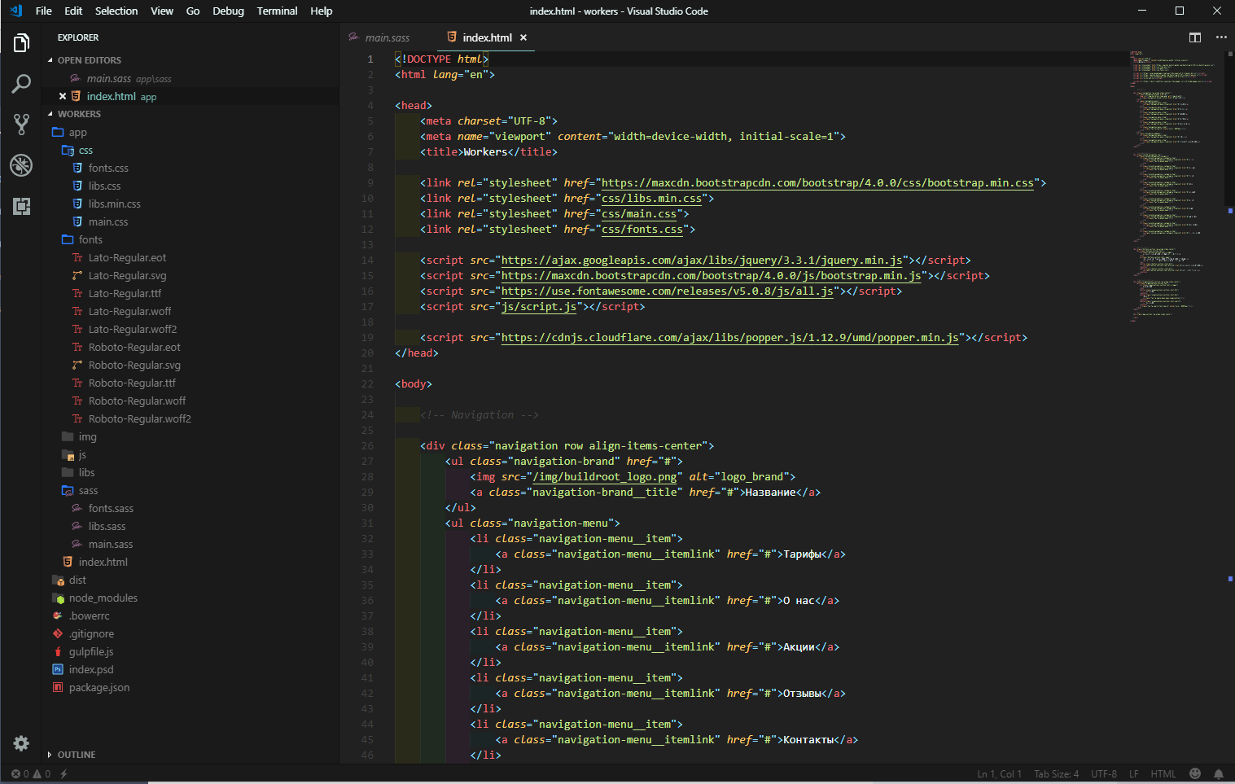Open the notifications bell
The image size is (1235, 784).
click(x=1219, y=774)
